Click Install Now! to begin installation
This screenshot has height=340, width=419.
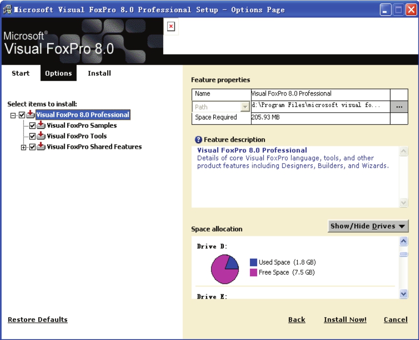pos(345,320)
